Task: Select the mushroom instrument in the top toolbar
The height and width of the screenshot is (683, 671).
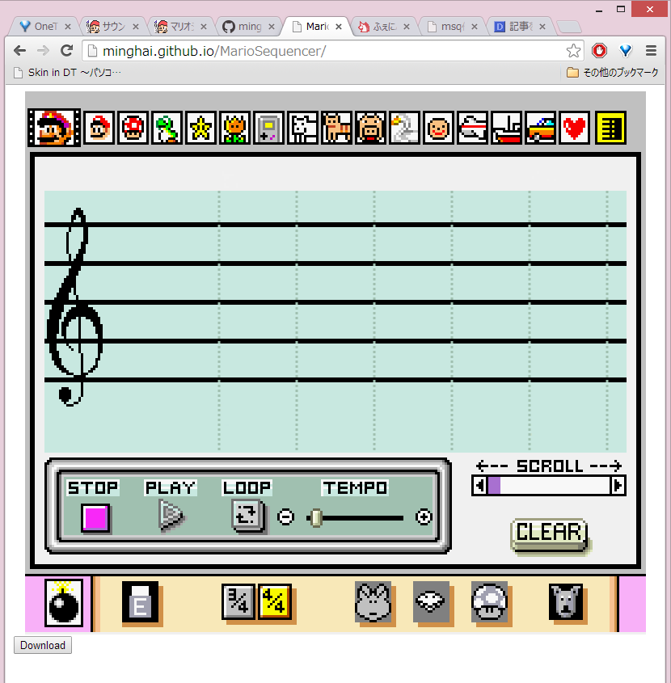Action: click(x=133, y=128)
